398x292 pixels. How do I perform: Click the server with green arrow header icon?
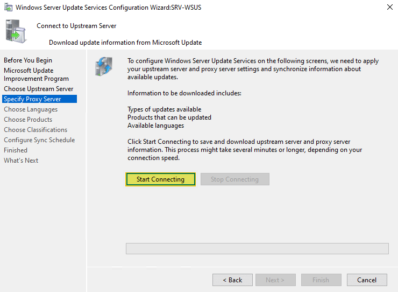tap(16, 31)
